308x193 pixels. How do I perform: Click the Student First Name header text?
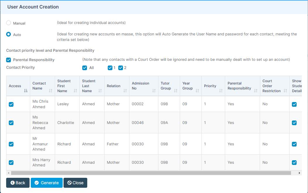[x=64, y=86]
